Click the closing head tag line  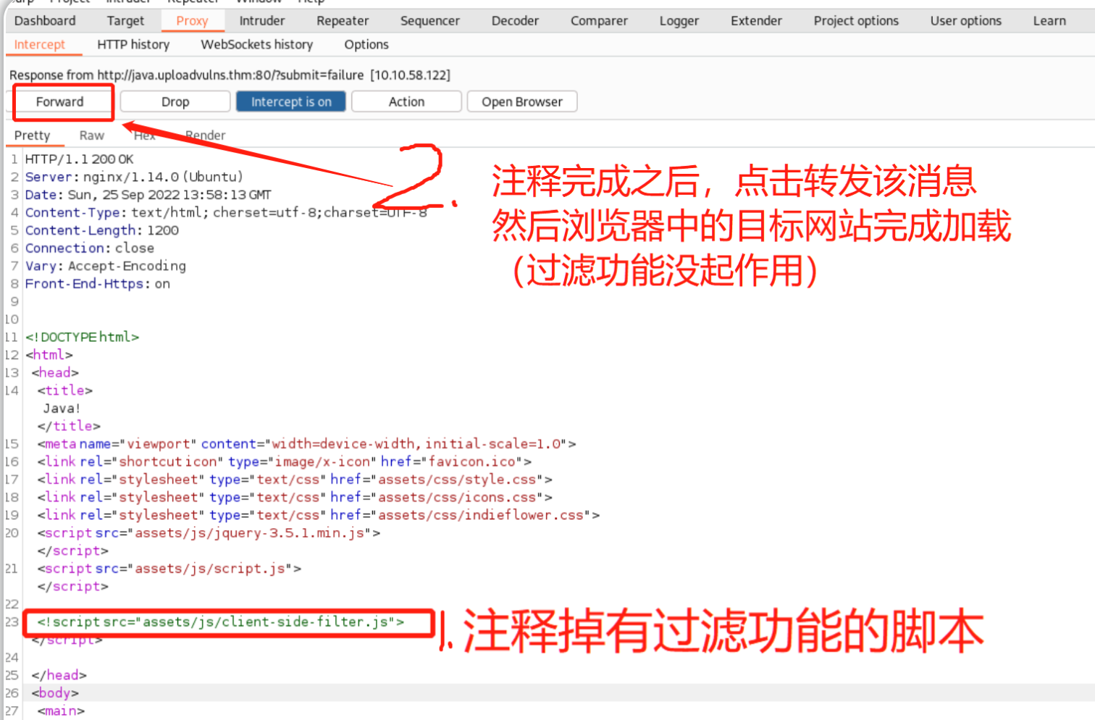pyautogui.click(x=59, y=675)
